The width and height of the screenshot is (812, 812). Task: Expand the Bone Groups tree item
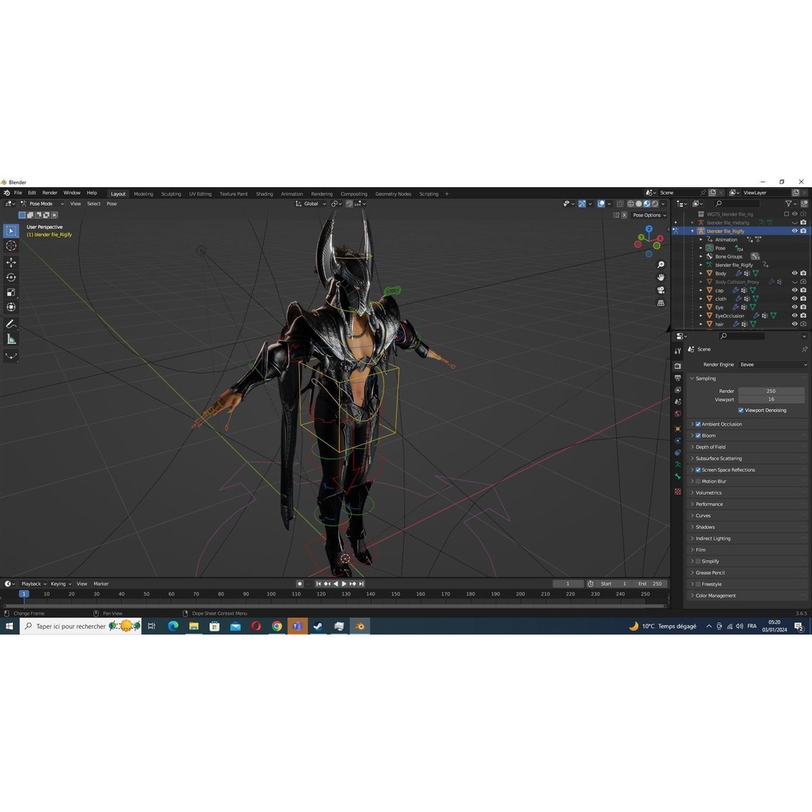pos(701,257)
